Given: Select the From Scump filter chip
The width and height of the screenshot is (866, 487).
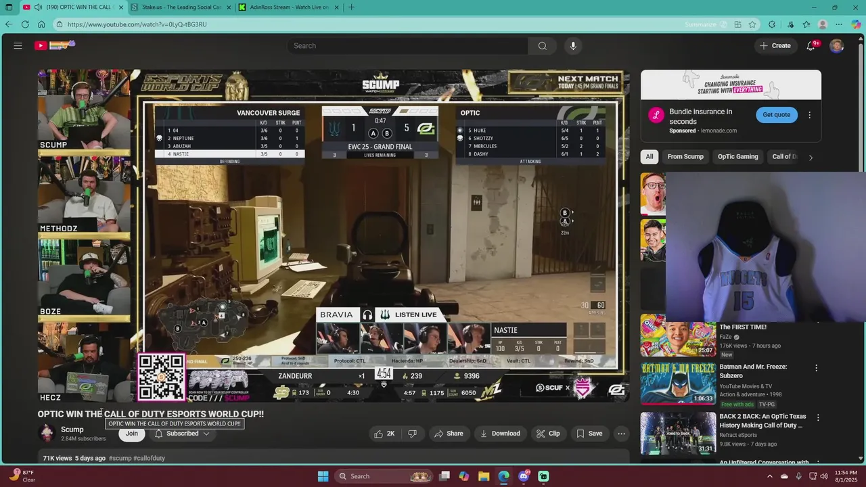Looking at the screenshot, I should [685, 157].
